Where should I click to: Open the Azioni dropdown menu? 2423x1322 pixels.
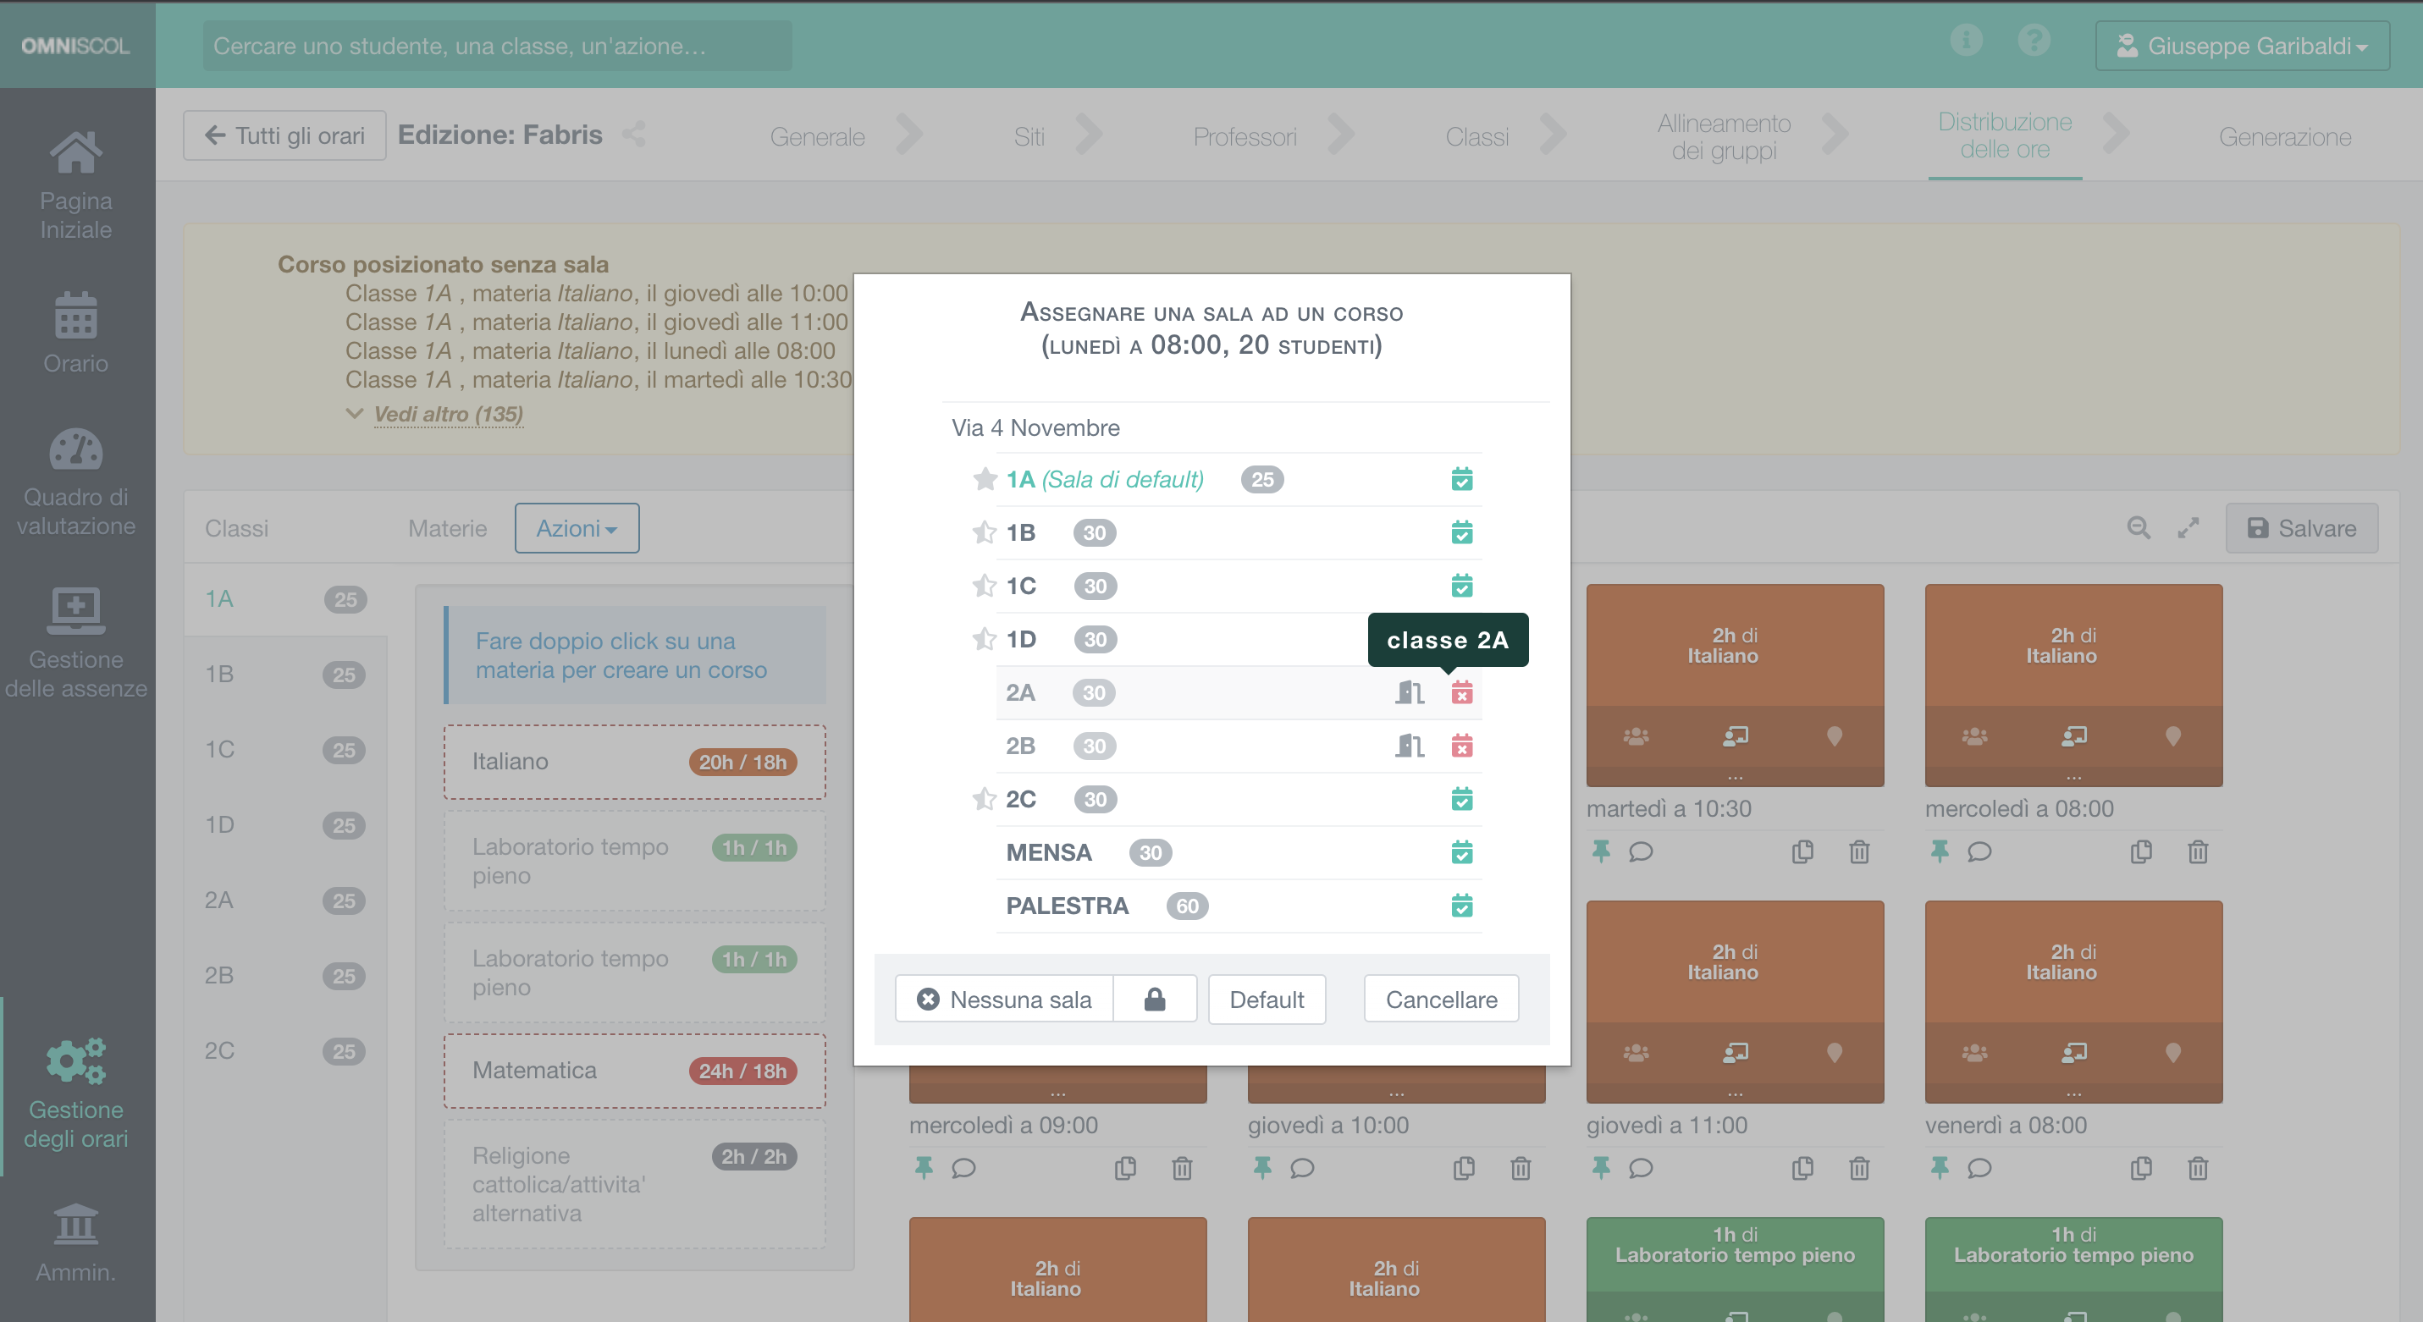576,527
